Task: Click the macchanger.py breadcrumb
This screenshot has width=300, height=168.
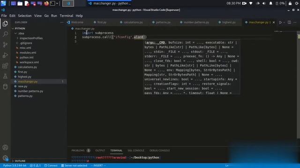Action: 84,28
